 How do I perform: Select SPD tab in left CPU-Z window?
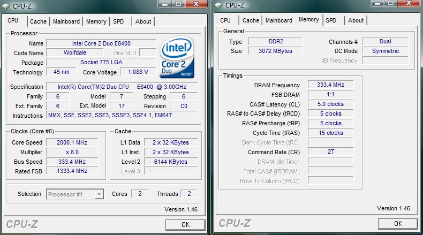click(x=118, y=21)
